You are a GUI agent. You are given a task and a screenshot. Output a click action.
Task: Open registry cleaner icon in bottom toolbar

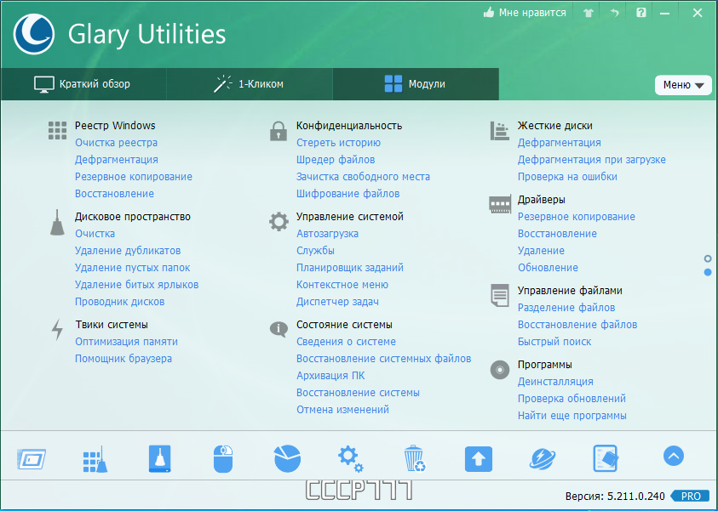[95, 459]
